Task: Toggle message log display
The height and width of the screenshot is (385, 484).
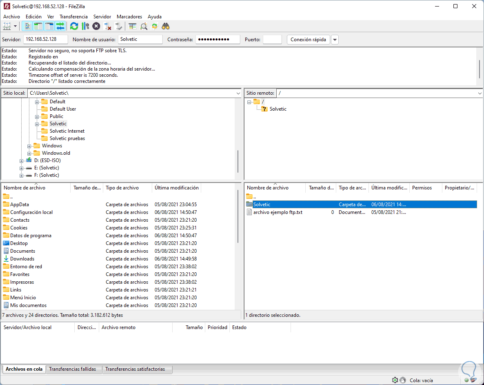Action: pos(27,27)
